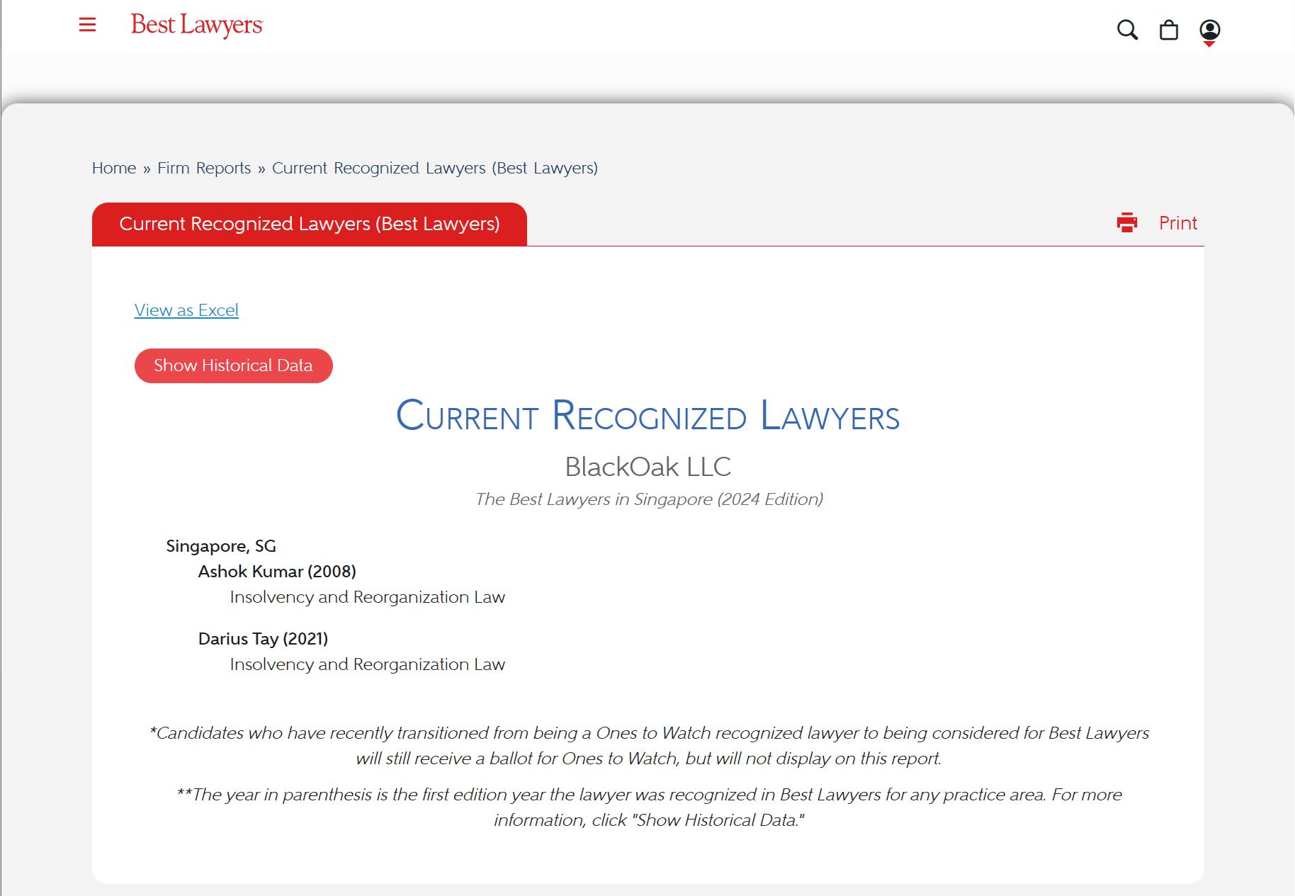
Task: Click the Best Lawyers logo
Action: (197, 25)
